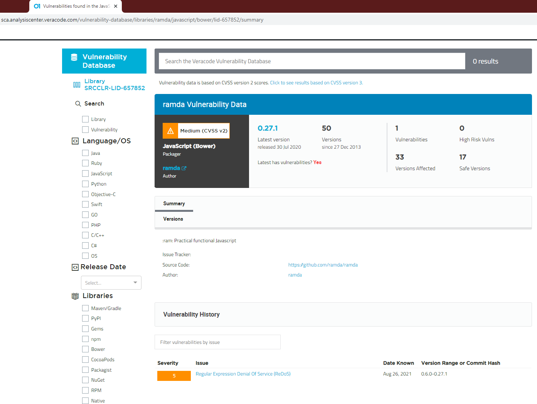Click Version Range or Commit Hash header
This screenshot has height=404, width=537.
[461, 363]
